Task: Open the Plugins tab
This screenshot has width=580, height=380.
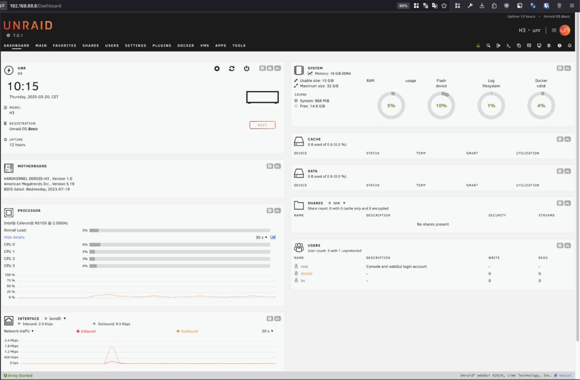Action: pyautogui.click(x=162, y=45)
